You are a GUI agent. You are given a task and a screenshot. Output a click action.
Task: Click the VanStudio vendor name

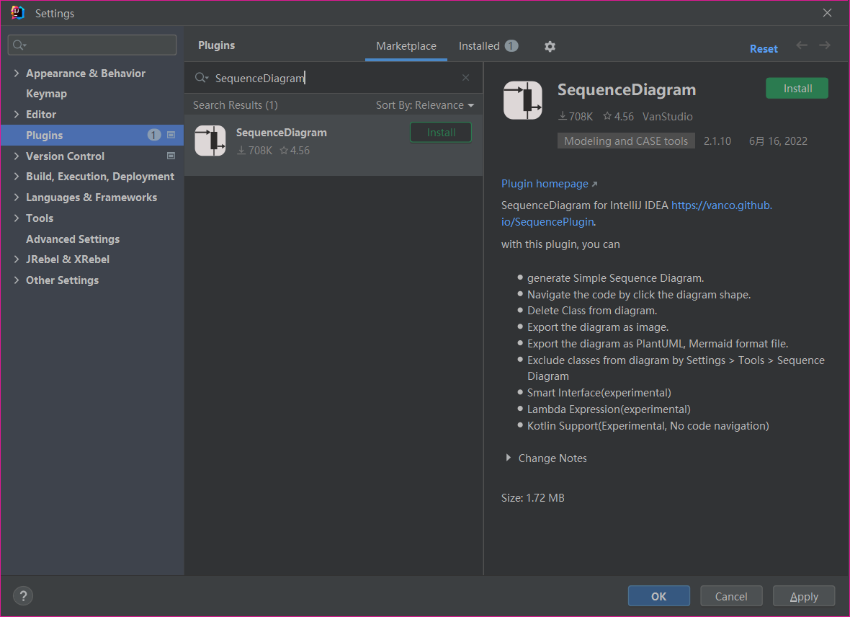tap(667, 117)
